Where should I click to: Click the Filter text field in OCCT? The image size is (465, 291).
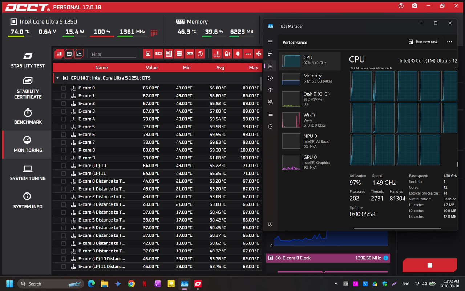[x=113, y=54]
